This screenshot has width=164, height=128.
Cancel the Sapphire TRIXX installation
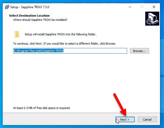(147, 120)
